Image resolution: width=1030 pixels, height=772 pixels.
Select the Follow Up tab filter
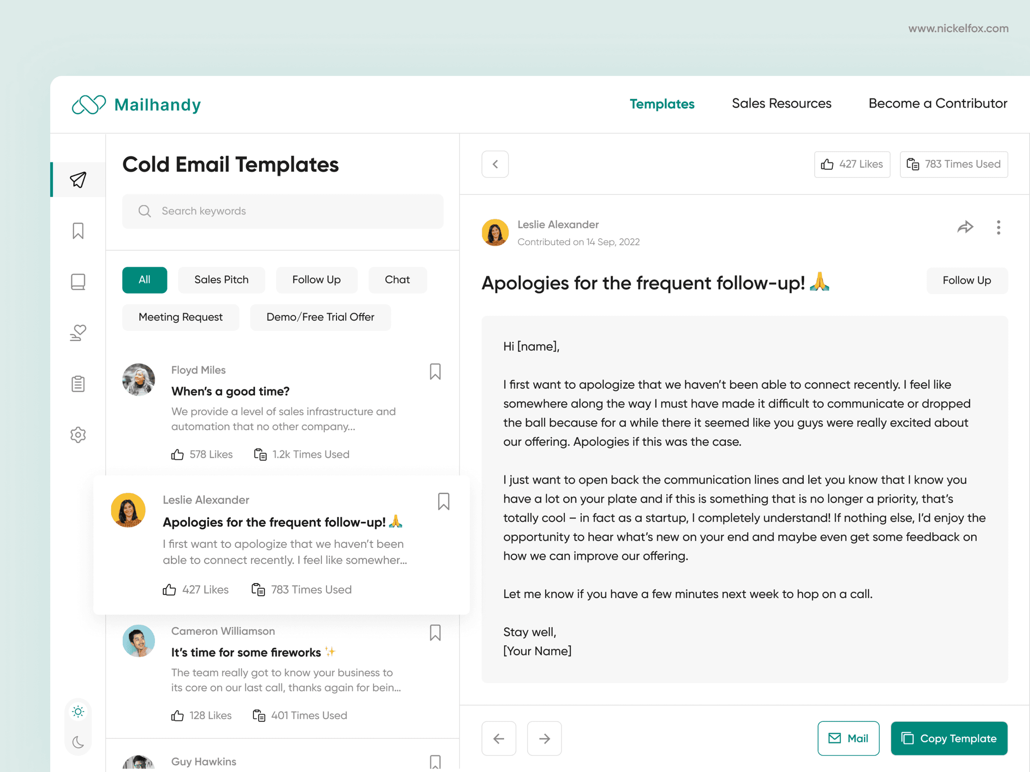tap(316, 279)
